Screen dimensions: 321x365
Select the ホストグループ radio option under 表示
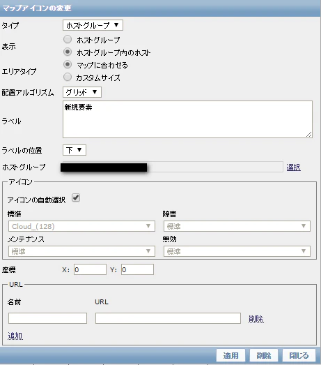[68, 39]
